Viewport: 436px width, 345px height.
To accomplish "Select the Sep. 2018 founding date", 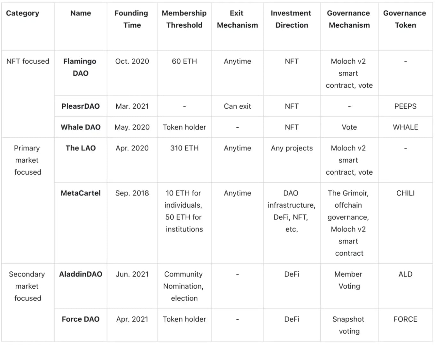I will [x=132, y=193].
